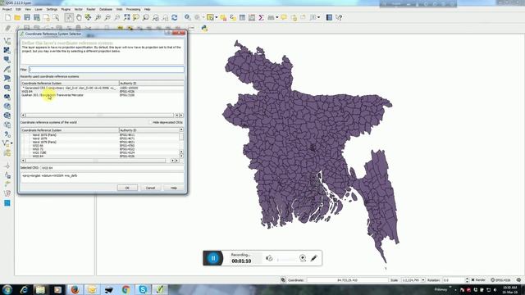Open the Layer menu
The height and width of the screenshot is (295, 525).
tap(39, 9)
